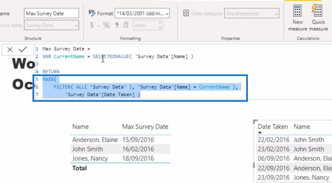
Task: Commit the formula with the checkmark icon
Action: [x=23, y=49]
